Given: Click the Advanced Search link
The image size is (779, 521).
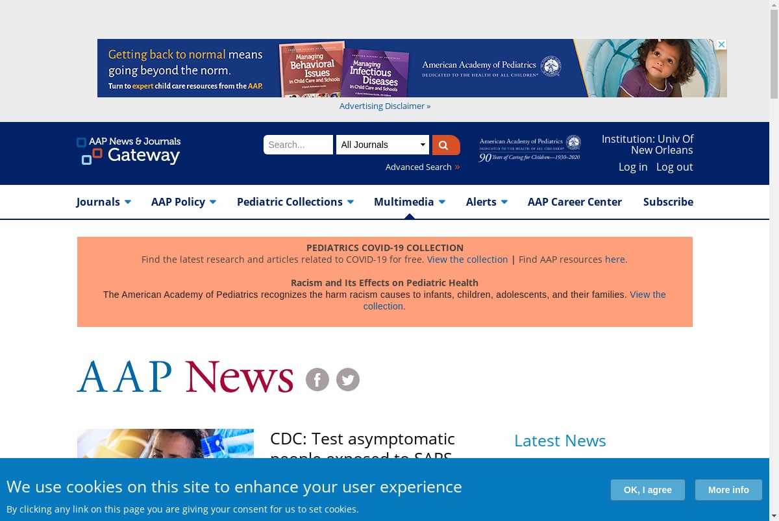Looking at the screenshot, I should click(x=423, y=167).
